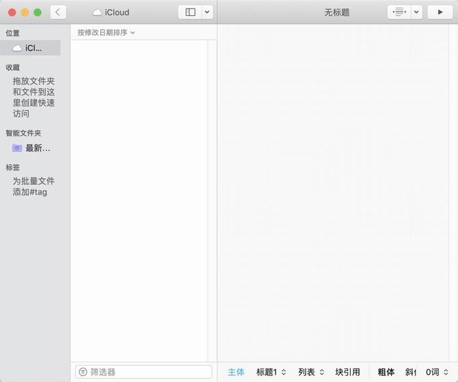This screenshot has width=458, height=382.
Task: Open the 按修改日期排序 sort dropdown
Action: pyautogui.click(x=106, y=33)
